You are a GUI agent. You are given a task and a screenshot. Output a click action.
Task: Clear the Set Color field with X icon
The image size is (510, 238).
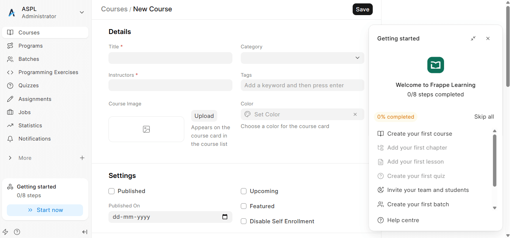click(355, 114)
